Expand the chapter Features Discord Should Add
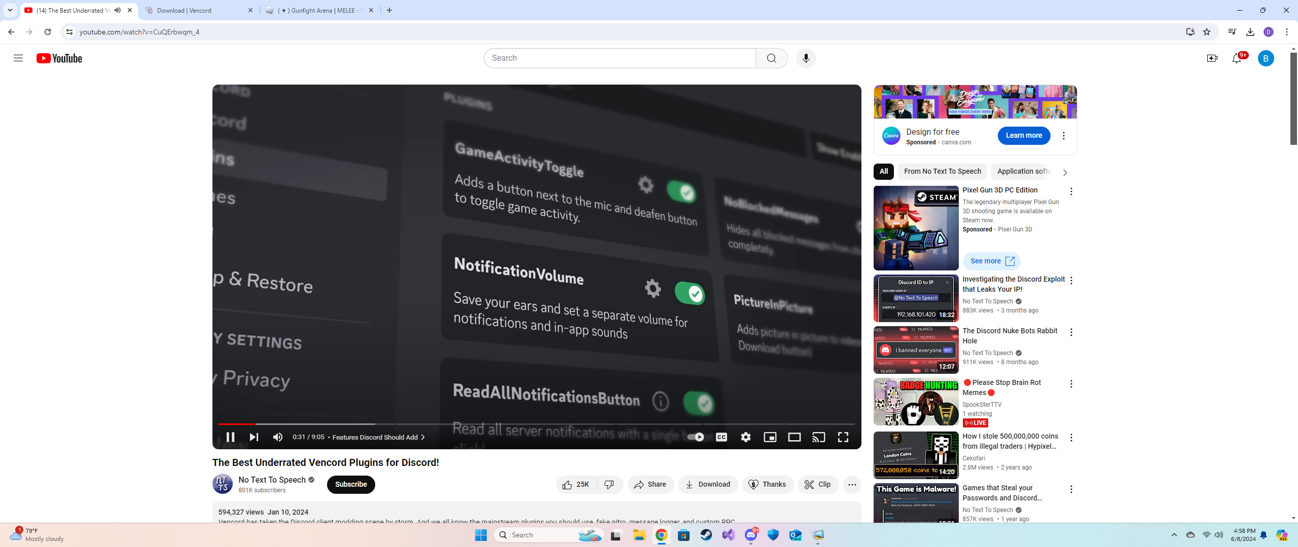Viewport: 1298px width, 547px height. 378,437
